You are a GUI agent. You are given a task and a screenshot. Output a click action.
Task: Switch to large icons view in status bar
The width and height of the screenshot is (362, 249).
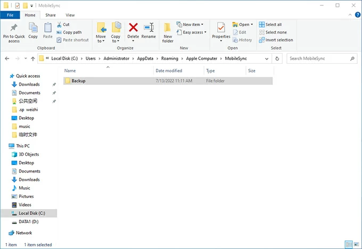tap(356, 245)
